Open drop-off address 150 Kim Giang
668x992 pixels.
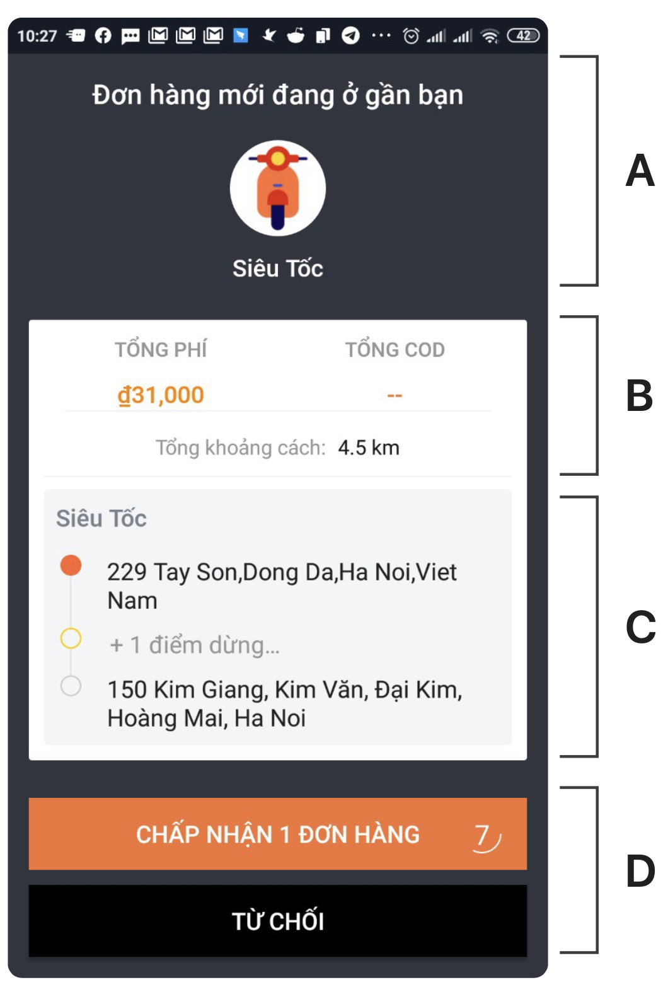coord(285,703)
